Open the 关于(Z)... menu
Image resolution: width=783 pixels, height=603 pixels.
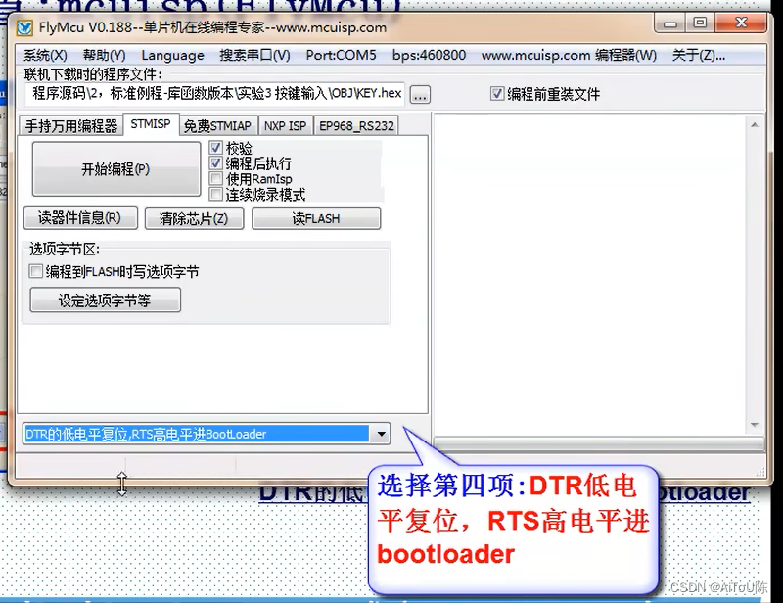pyautogui.click(x=699, y=55)
